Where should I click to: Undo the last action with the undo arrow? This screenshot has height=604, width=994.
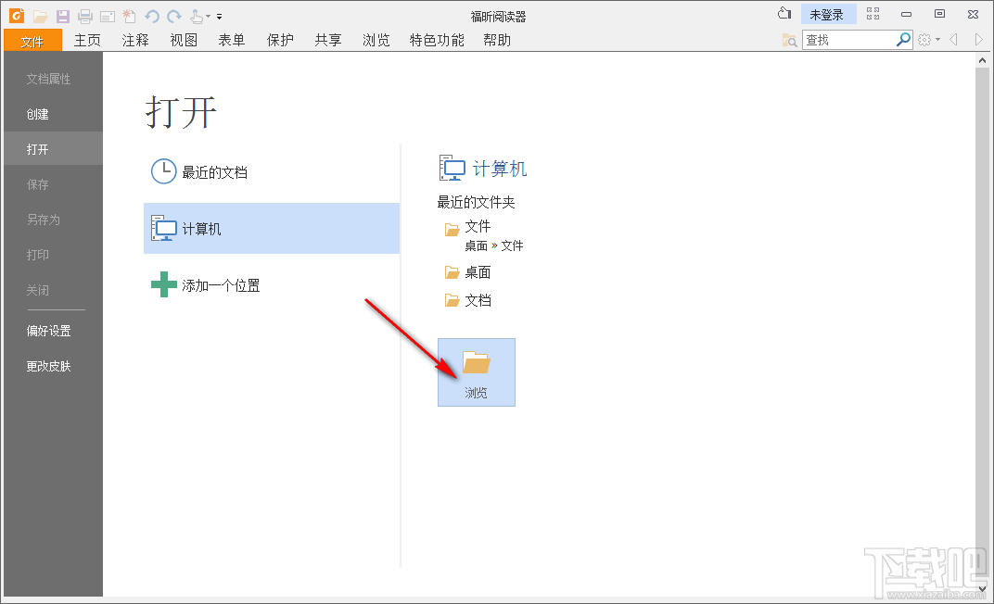pyautogui.click(x=150, y=16)
